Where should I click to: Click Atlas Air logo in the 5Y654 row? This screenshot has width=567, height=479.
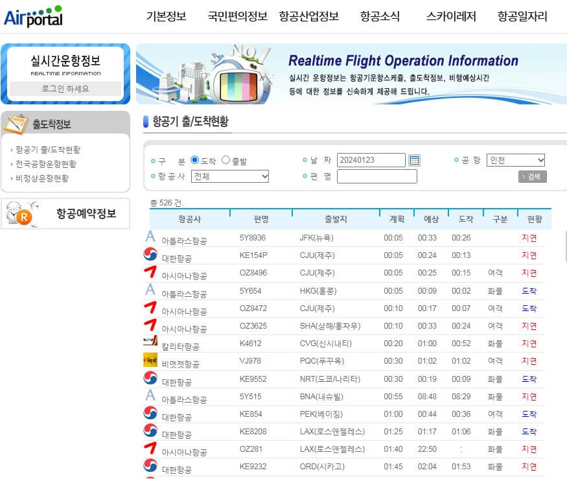pyautogui.click(x=150, y=290)
